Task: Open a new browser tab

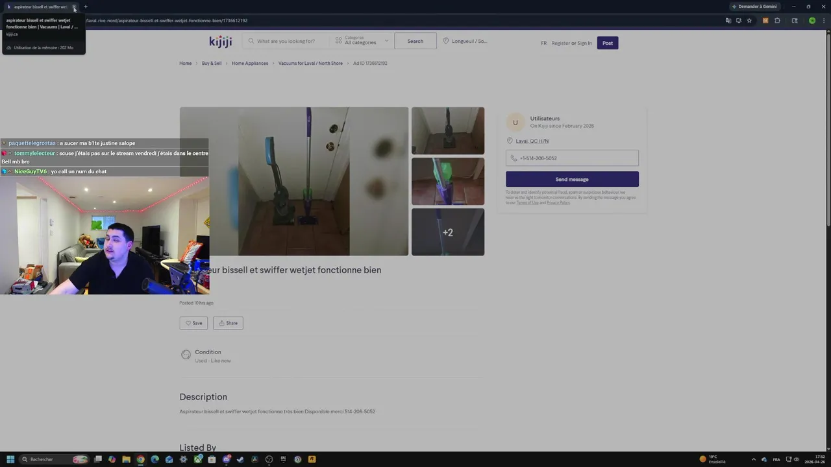Action: pos(85,6)
